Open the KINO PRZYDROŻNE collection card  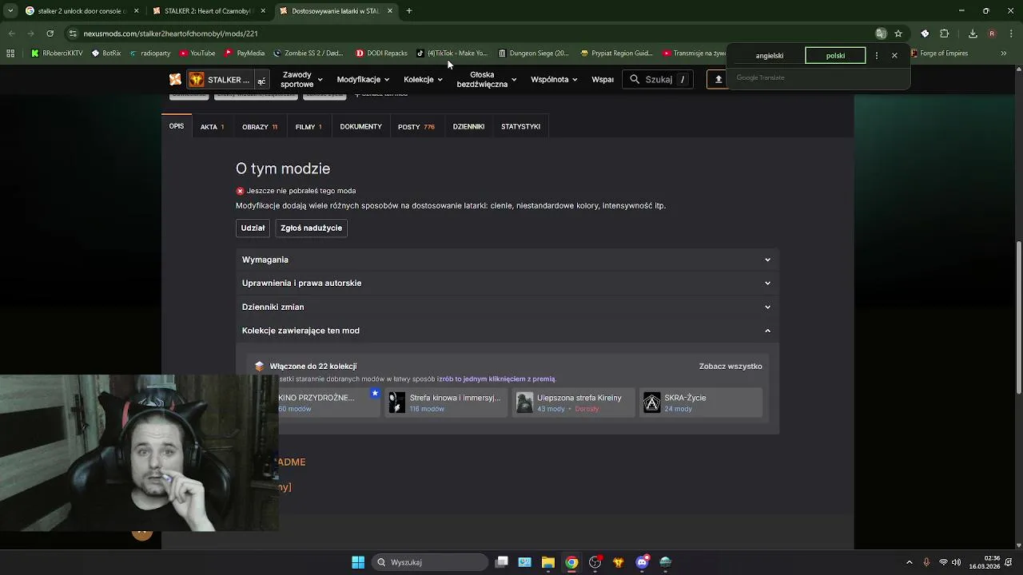point(329,402)
